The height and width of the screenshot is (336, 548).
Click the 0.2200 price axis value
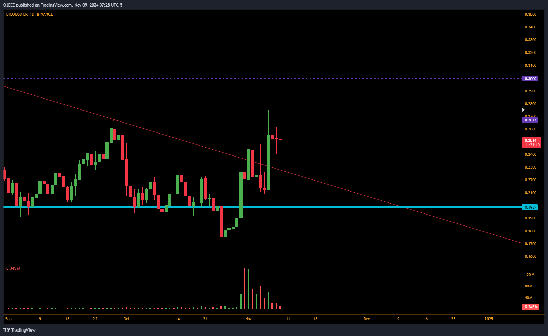(x=530, y=180)
